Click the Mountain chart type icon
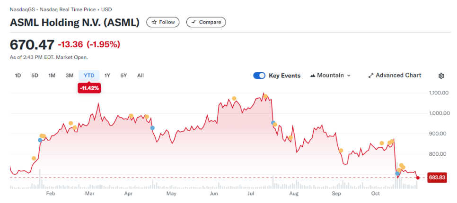This screenshot has height=203, width=457. click(313, 76)
